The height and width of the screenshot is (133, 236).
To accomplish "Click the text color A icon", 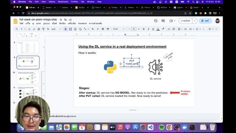I will point(158,29).
